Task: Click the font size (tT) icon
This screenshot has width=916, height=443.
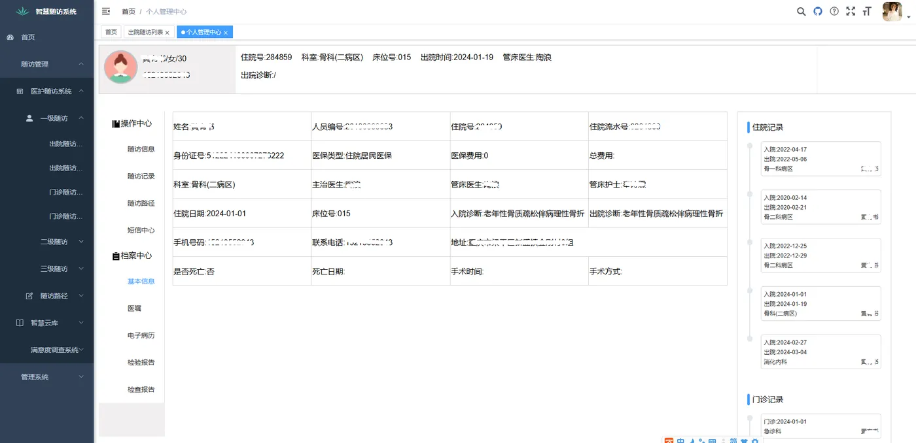Action: [867, 11]
